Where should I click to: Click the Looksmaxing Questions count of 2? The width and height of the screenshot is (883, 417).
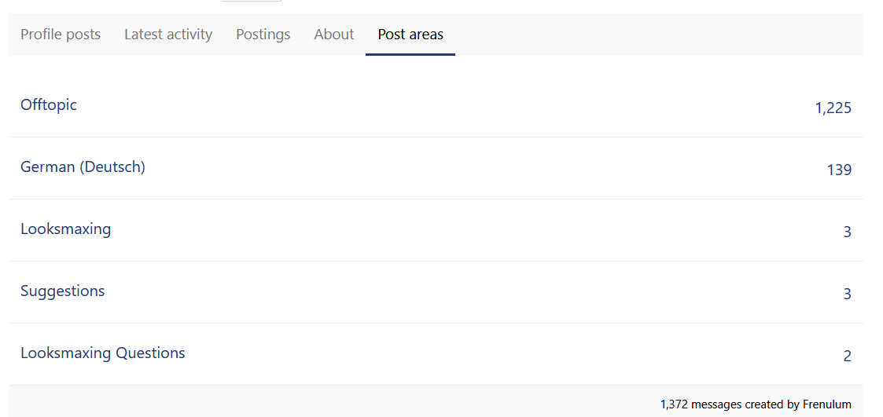click(x=847, y=357)
